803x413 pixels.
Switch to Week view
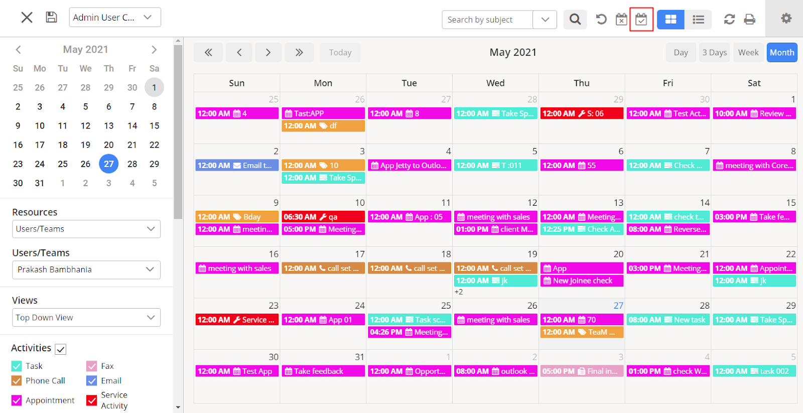(x=748, y=53)
